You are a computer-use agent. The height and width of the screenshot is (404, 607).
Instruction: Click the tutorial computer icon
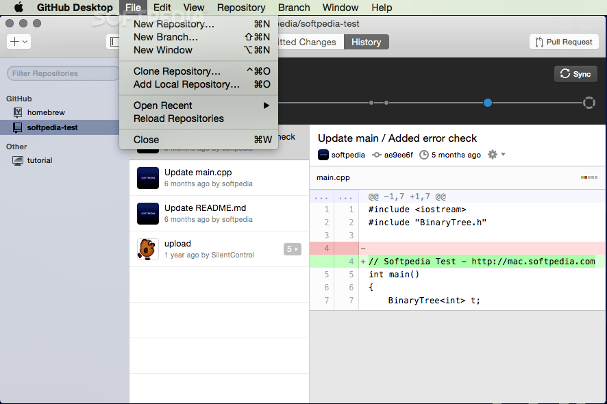18,161
